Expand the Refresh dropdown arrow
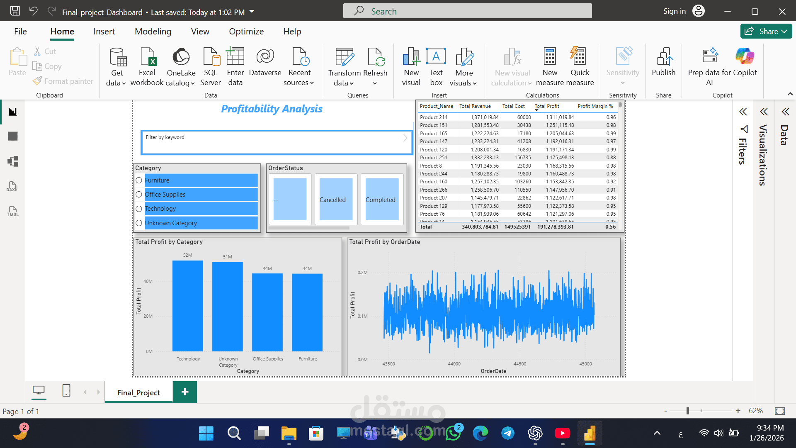The image size is (796, 448). point(375,83)
